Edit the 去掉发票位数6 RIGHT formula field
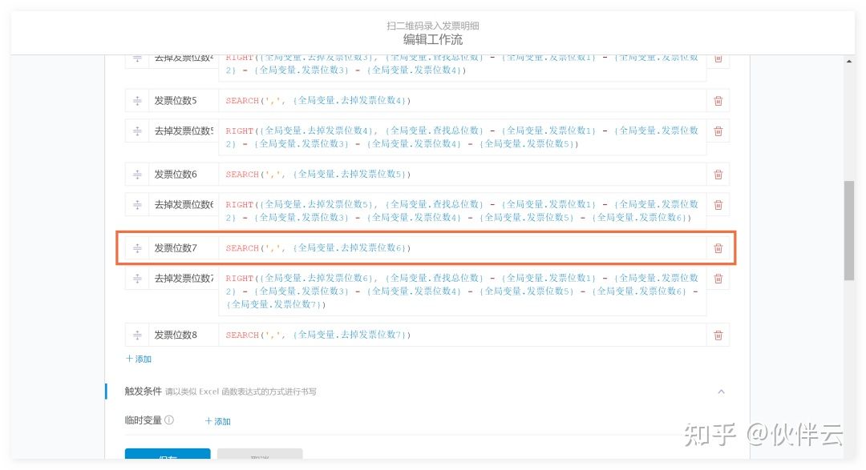Image resolution: width=866 pixels, height=470 pixels. 463,211
